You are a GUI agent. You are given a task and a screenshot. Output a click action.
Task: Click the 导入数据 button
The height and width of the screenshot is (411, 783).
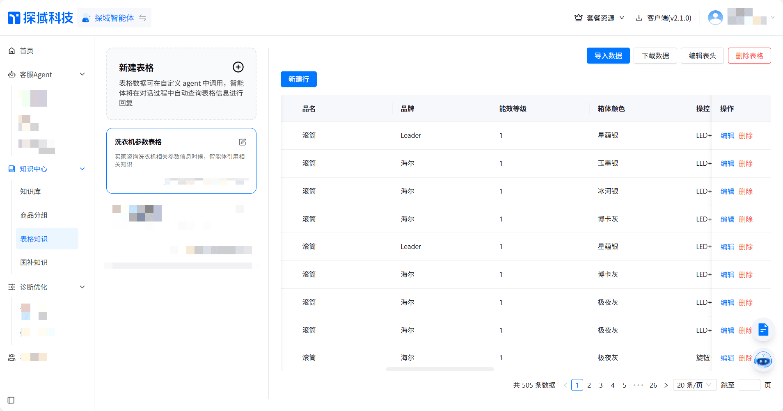(608, 56)
